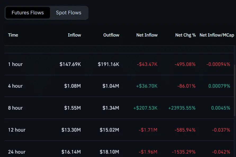The image size is (236, 157).
Task: Click the -$43.47K net inflow value
Action: pyautogui.click(x=147, y=64)
